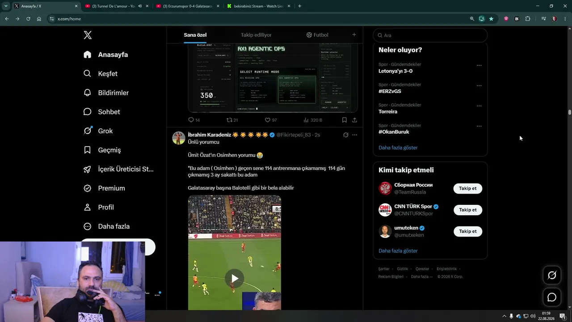
Task: Show more trends under Neler oluyor
Action: [x=398, y=148]
